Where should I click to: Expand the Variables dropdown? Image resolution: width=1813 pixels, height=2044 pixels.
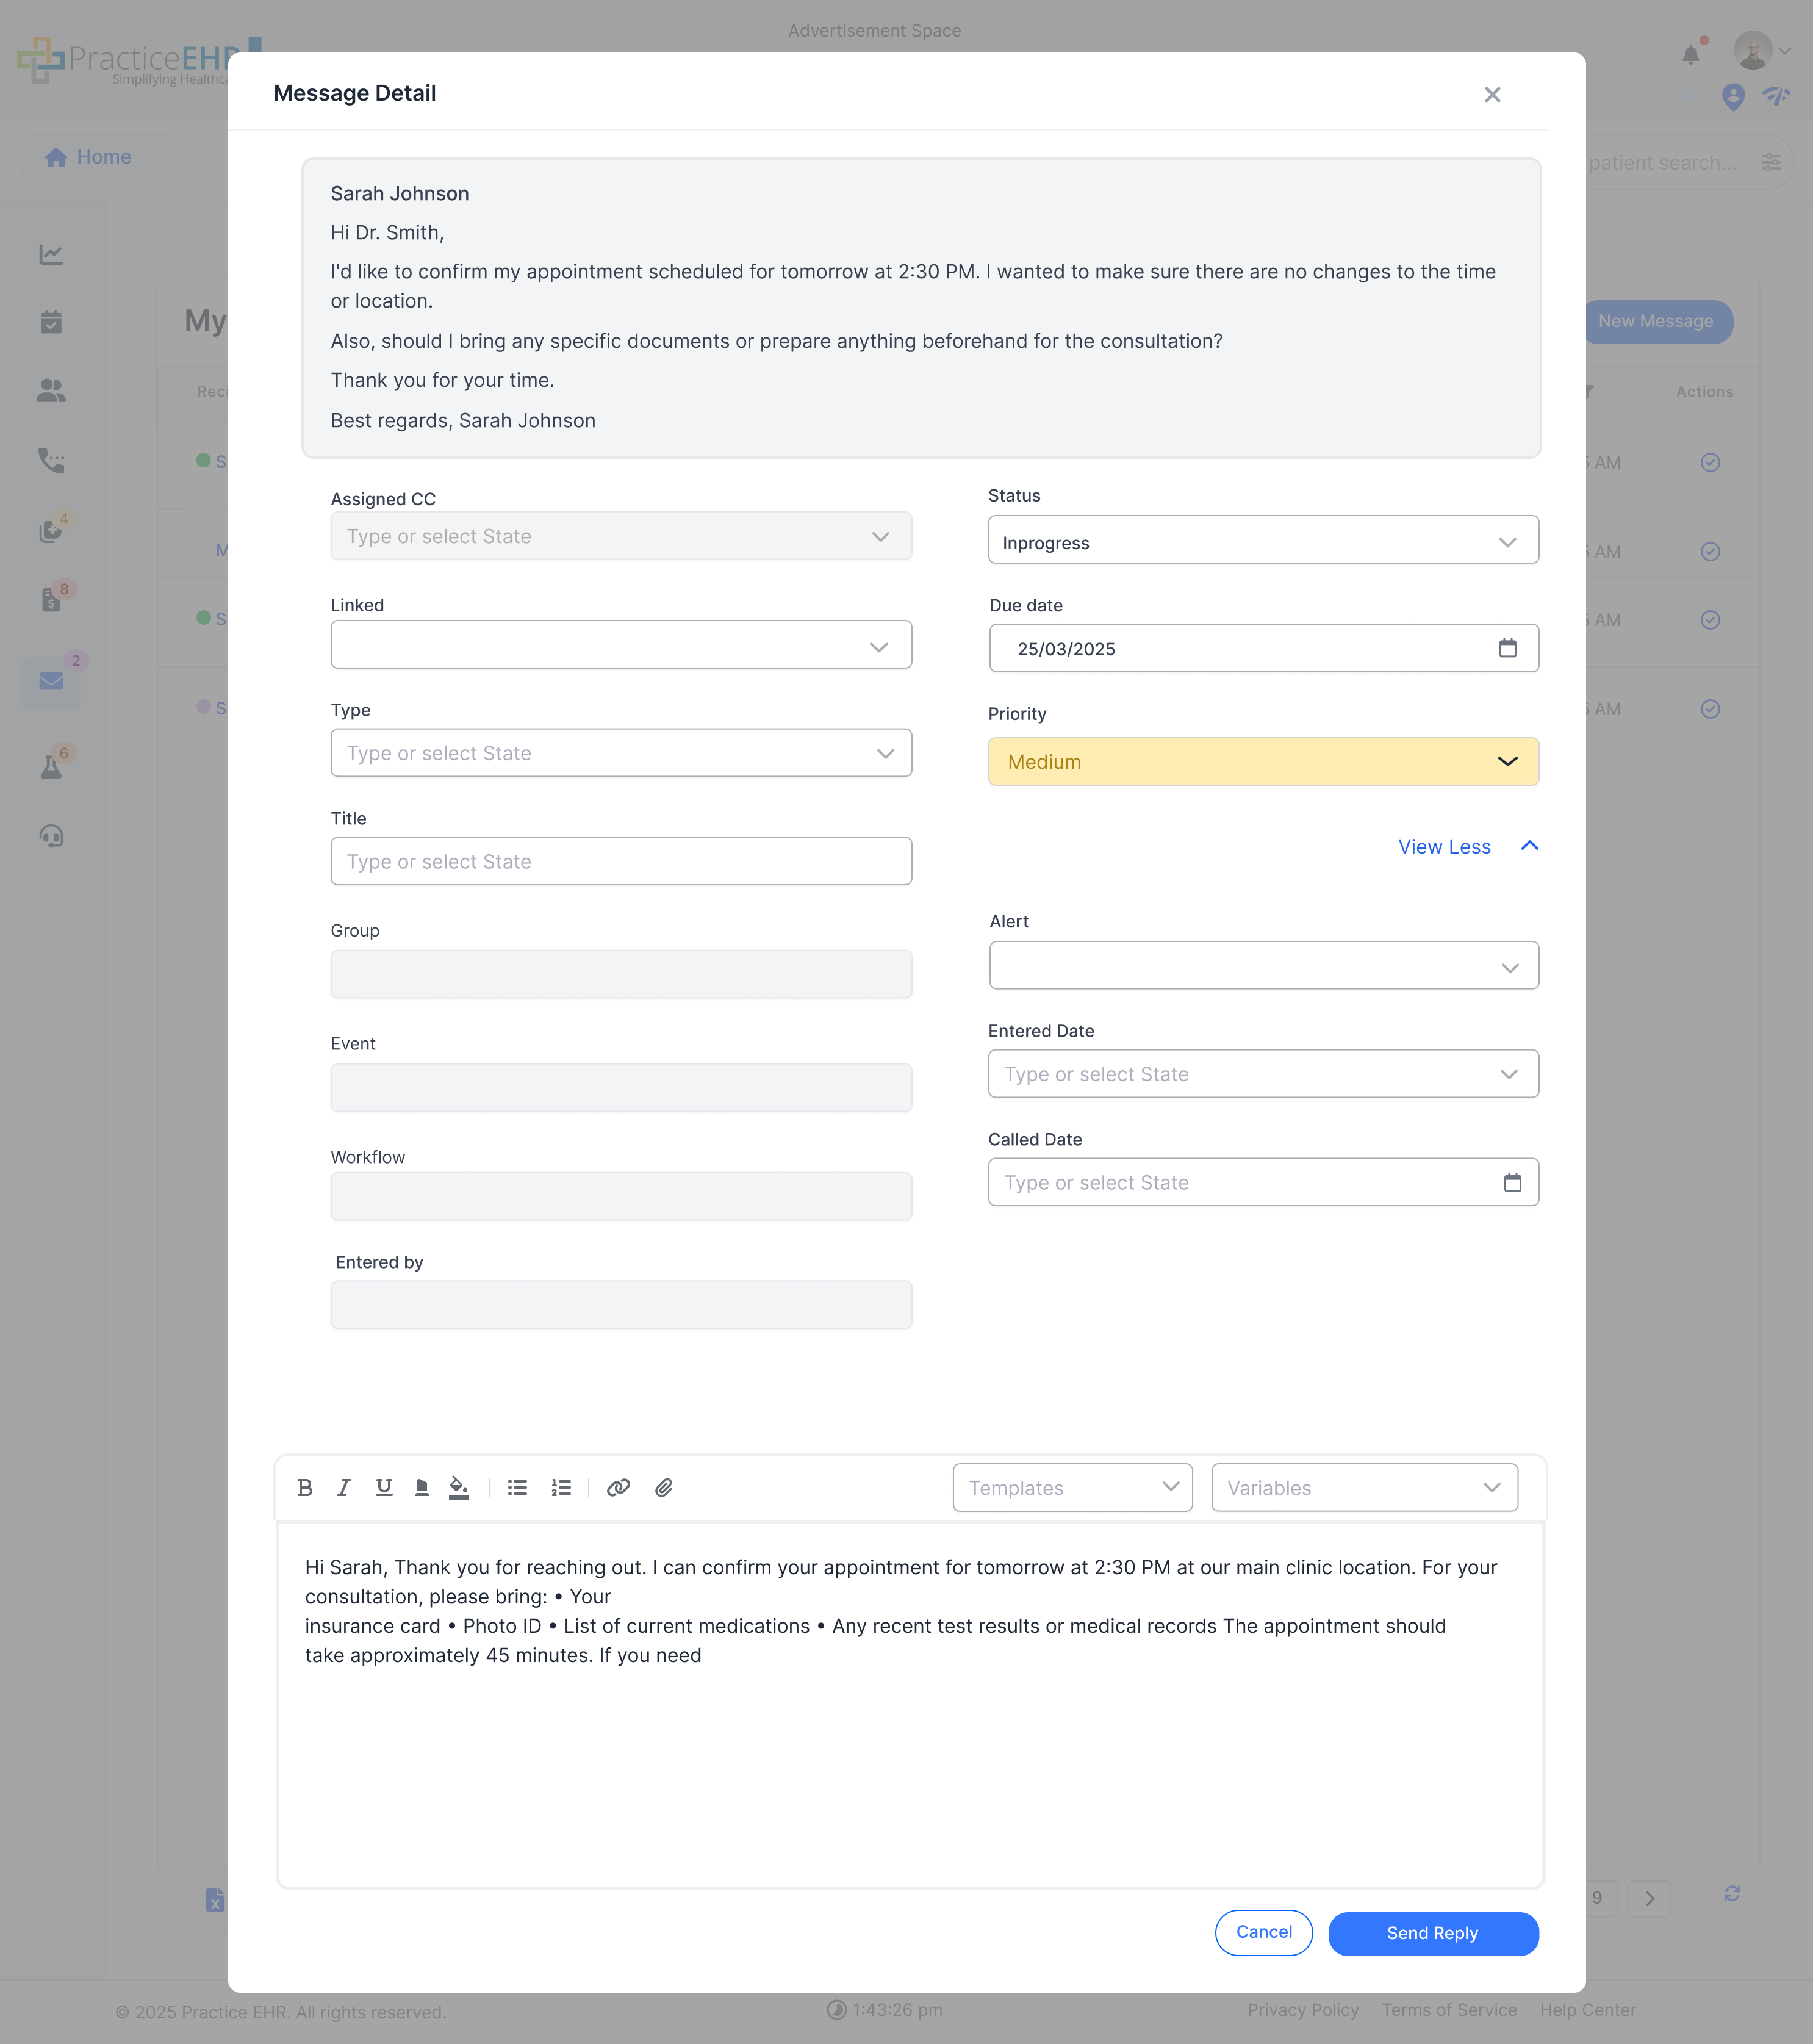pyautogui.click(x=1363, y=1487)
